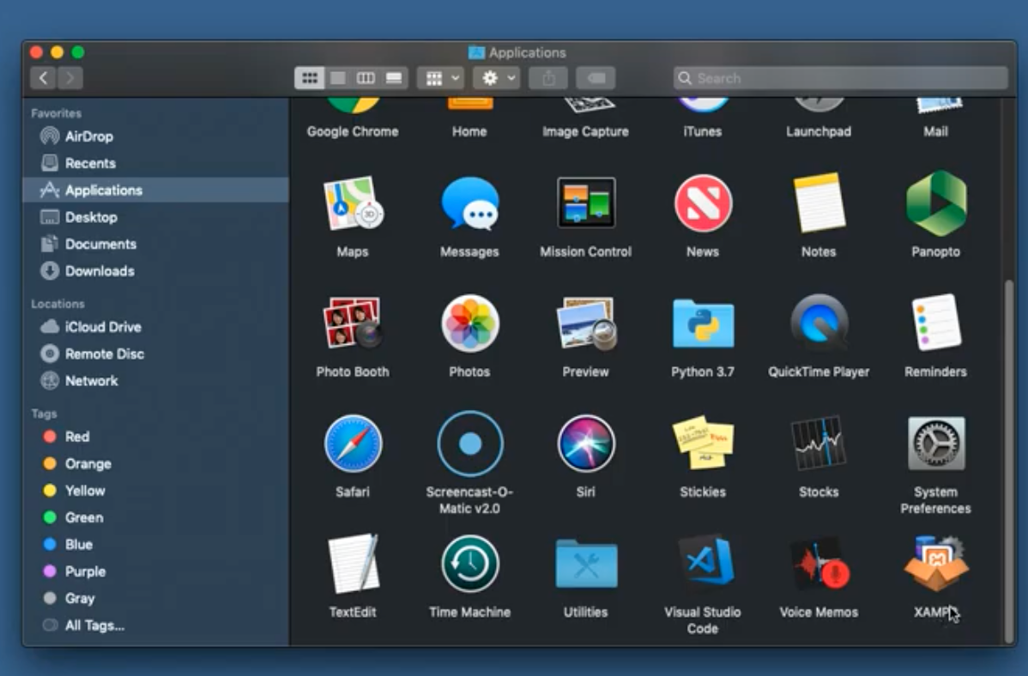The width and height of the screenshot is (1028, 676).
Task: Click the iTunes app label
Action: coord(702,132)
